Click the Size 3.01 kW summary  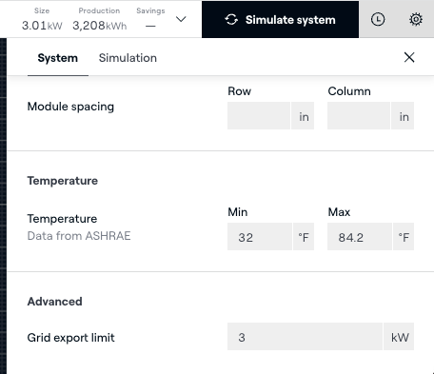(x=42, y=20)
